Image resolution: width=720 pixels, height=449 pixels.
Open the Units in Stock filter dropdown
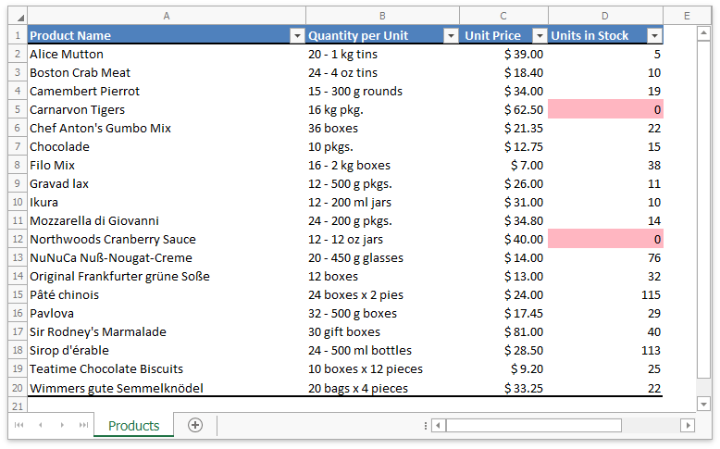coord(654,36)
